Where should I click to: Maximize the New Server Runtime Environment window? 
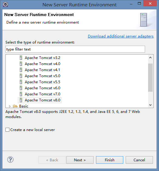(139, 4)
